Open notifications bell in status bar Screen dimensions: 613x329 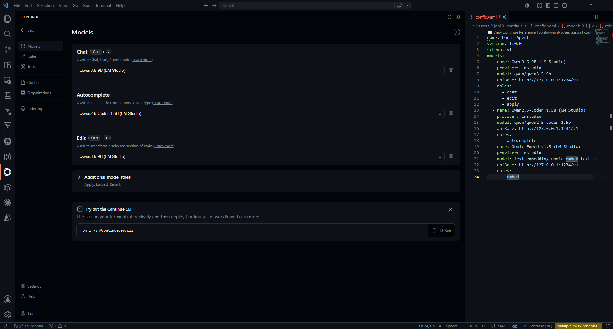(x=608, y=326)
